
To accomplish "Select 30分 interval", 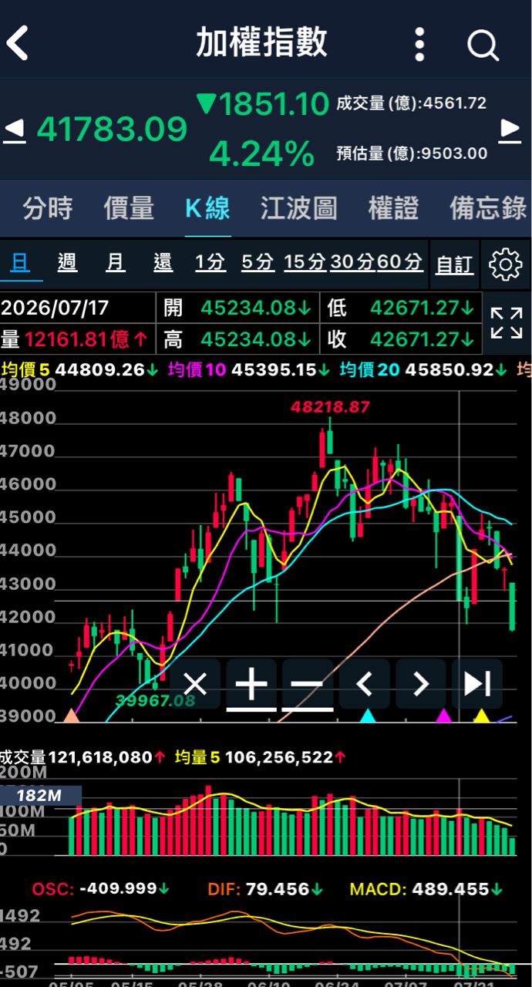I will 352,263.
